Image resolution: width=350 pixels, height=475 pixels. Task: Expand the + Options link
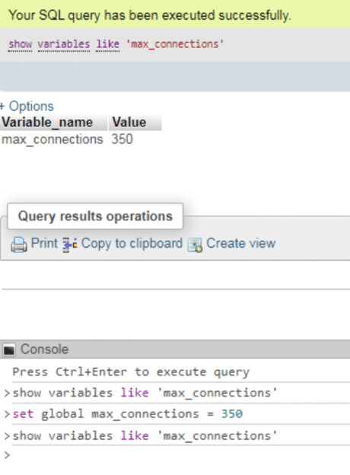[x=27, y=106]
